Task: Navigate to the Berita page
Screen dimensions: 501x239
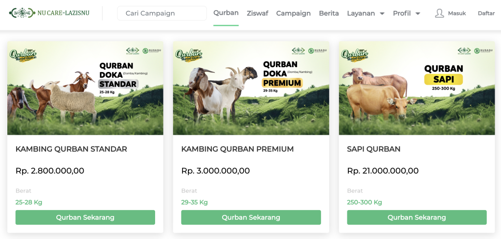Action: [329, 13]
